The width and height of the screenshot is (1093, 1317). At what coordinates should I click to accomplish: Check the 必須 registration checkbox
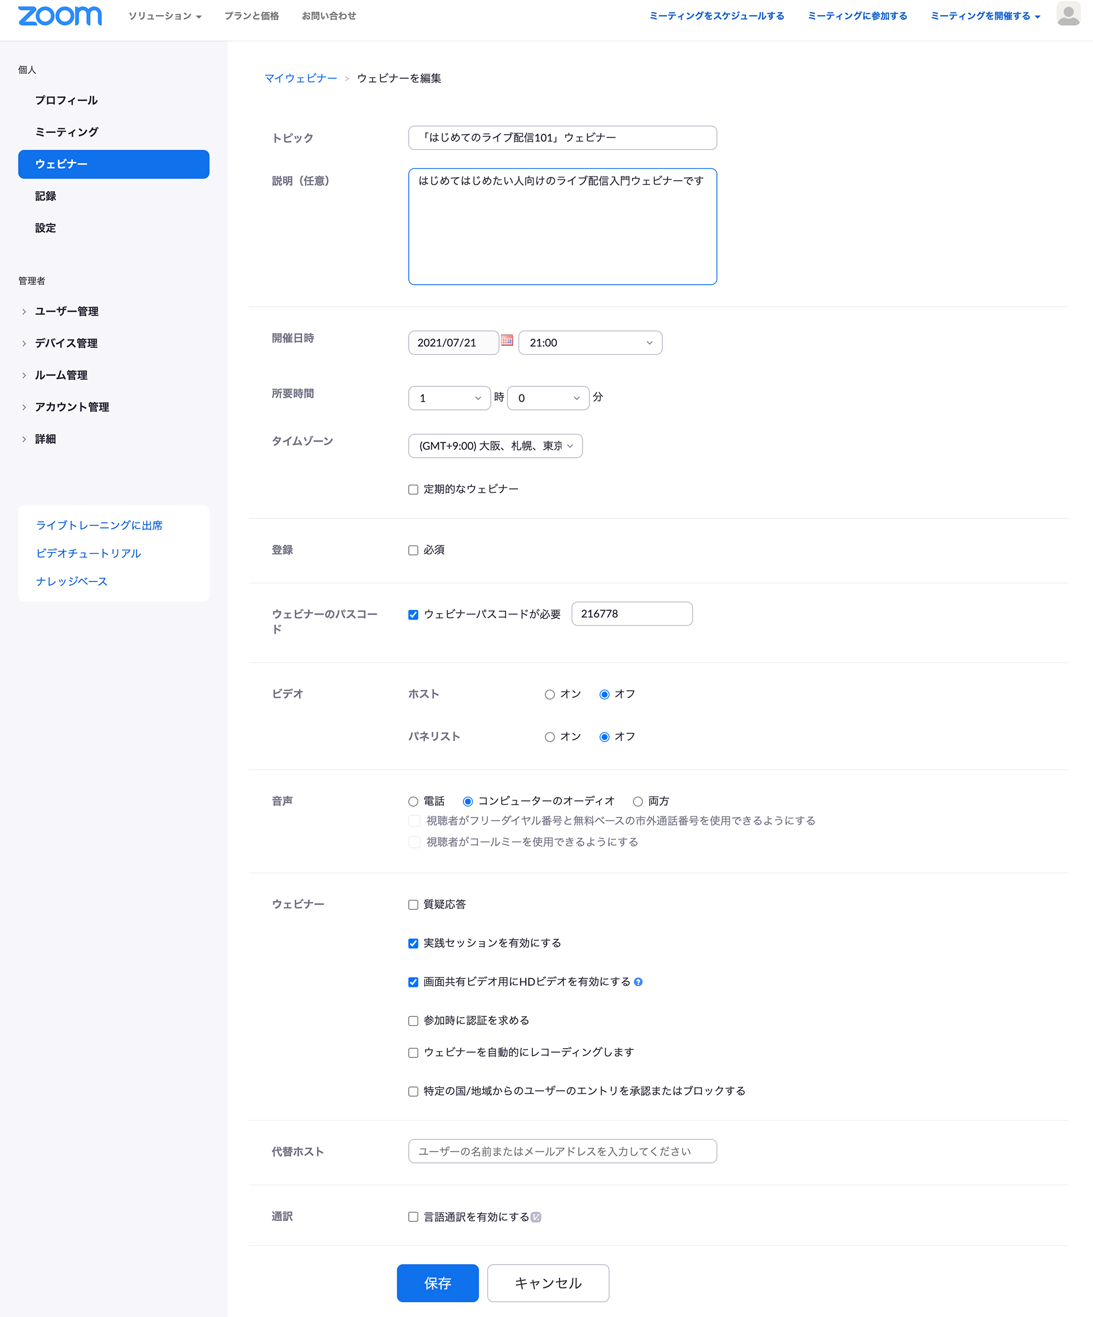click(413, 549)
